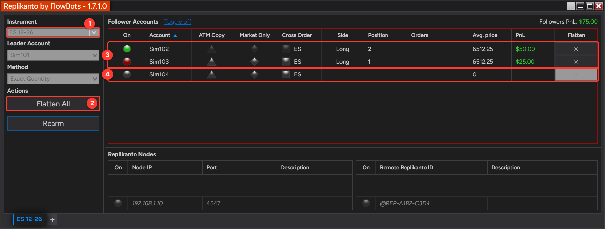
Task: Open the Leader Account dropdown Sim101
Action: 53,55
